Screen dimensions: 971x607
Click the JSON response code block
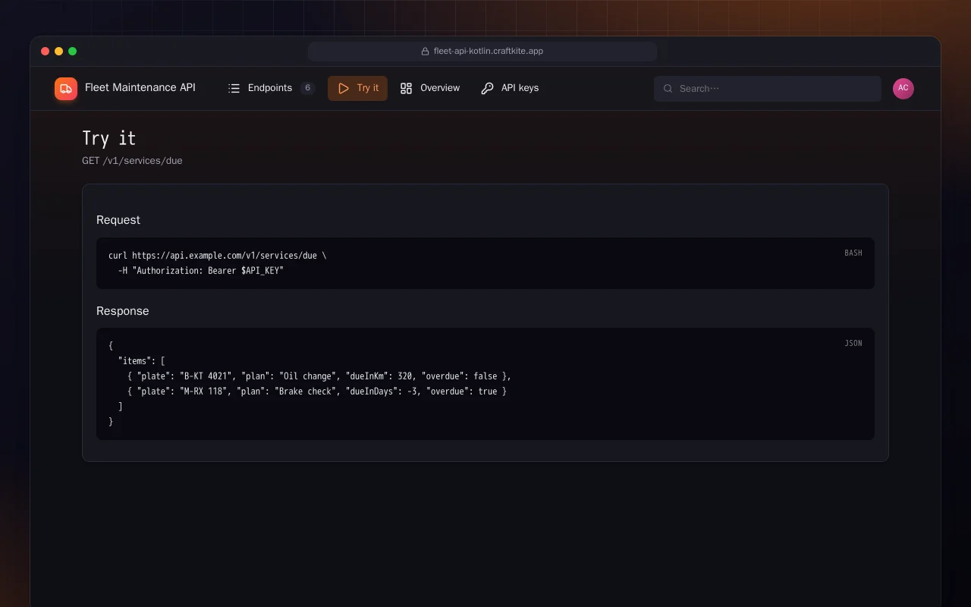[x=485, y=384]
